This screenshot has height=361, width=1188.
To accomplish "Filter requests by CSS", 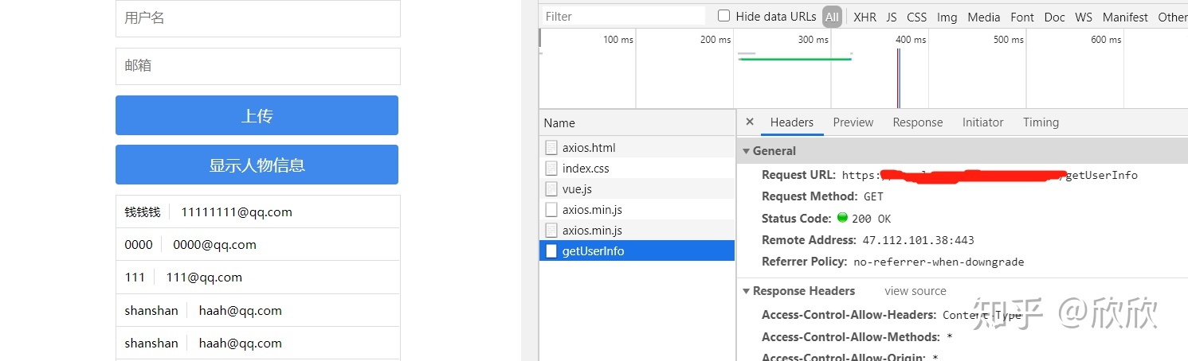I will [917, 17].
